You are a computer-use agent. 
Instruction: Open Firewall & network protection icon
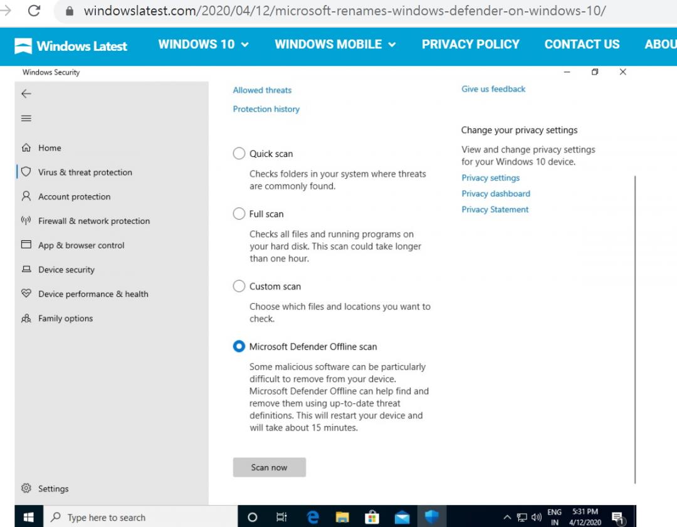pyautogui.click(x=26, y=221)
